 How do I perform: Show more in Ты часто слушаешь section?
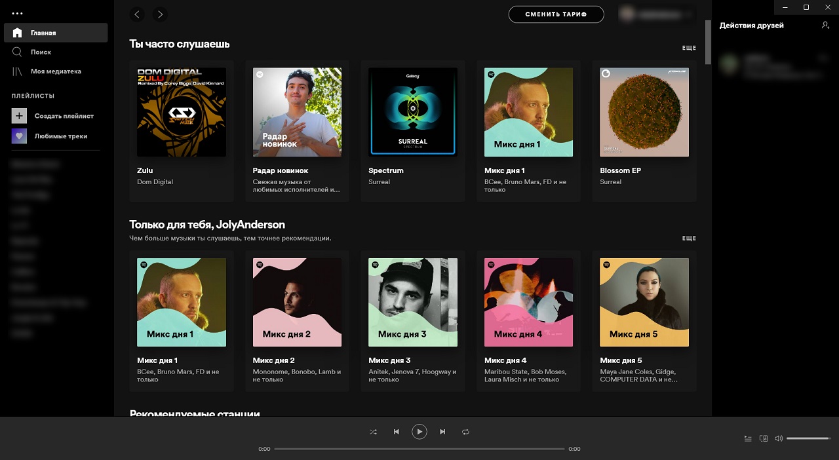click(x=688, y=48)
